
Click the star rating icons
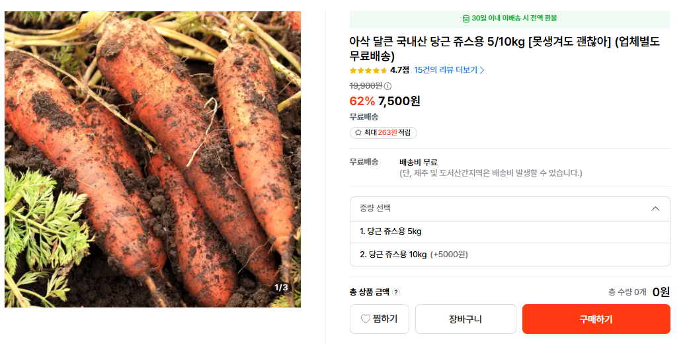coord(368,70)
